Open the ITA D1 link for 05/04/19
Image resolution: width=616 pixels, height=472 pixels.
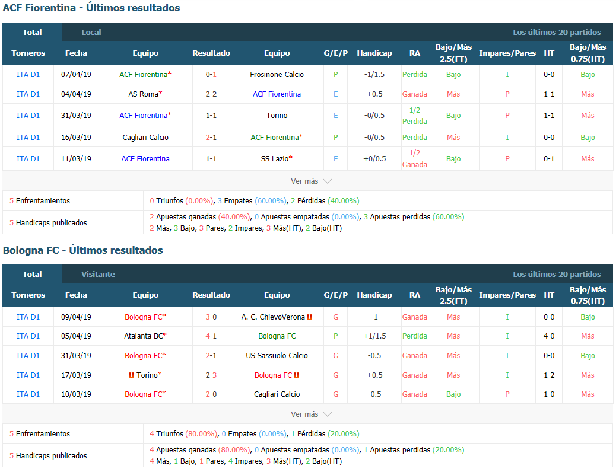pyautogui.click(x=28, y=336)
